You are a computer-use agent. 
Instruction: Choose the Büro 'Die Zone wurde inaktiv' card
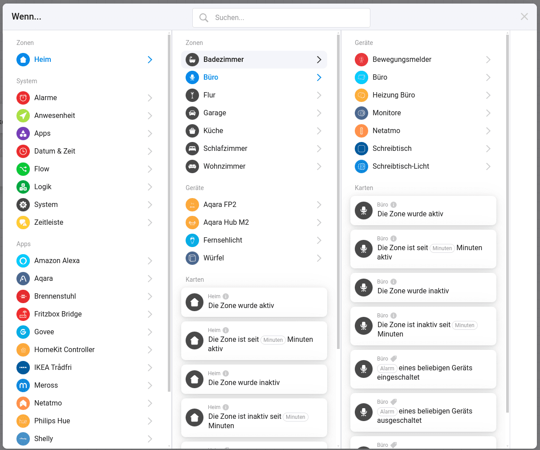pyautogui.click(x=423, y=288)
